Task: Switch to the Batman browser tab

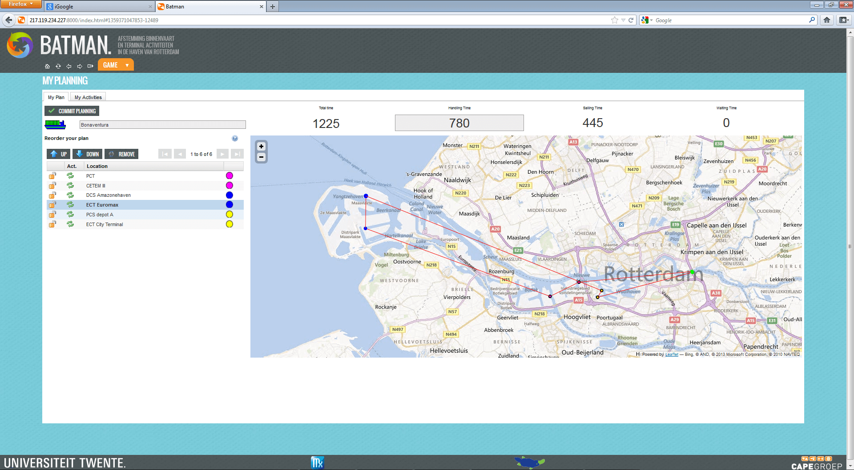Action: point(211,7)
